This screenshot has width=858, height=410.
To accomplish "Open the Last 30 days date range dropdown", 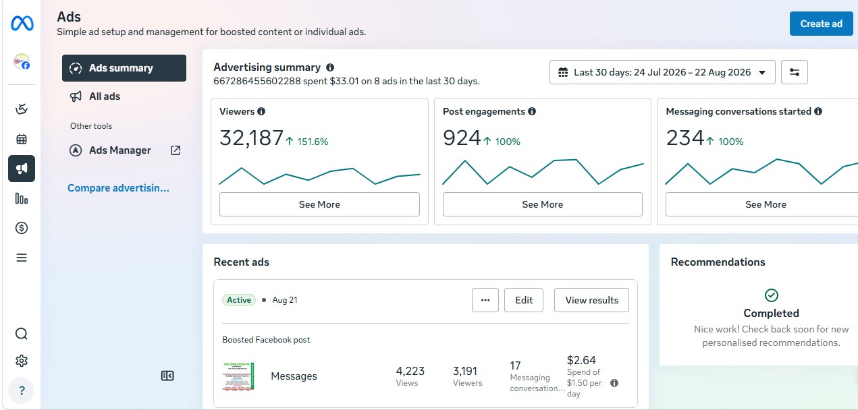I will tap(662, 72).
